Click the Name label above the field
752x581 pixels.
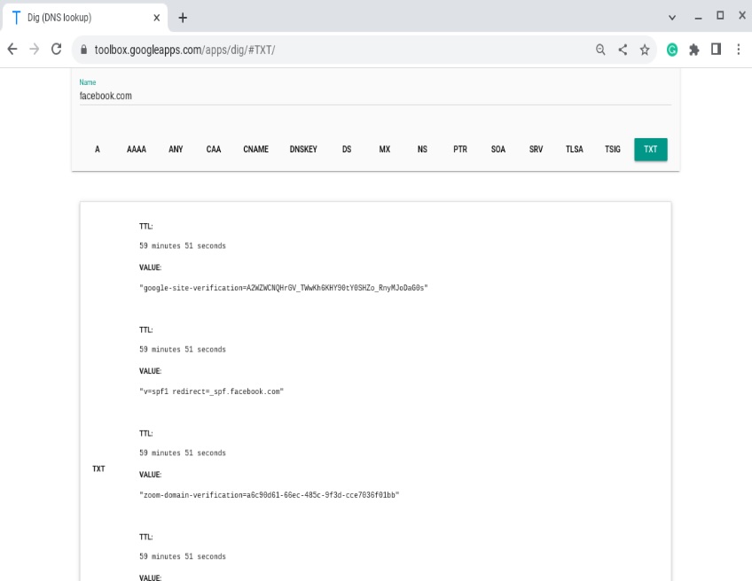(88, 82)
